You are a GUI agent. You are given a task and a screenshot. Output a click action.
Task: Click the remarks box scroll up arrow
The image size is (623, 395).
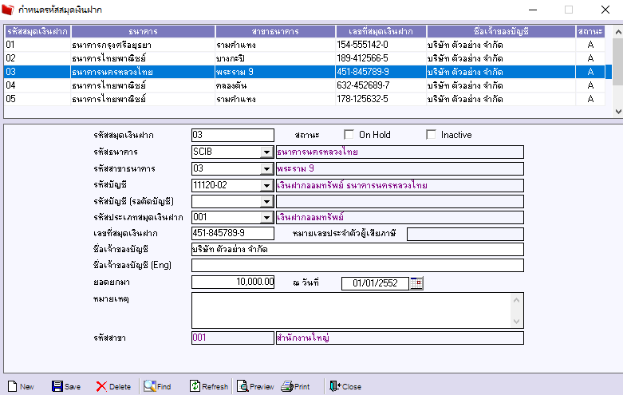pos(517,300)
